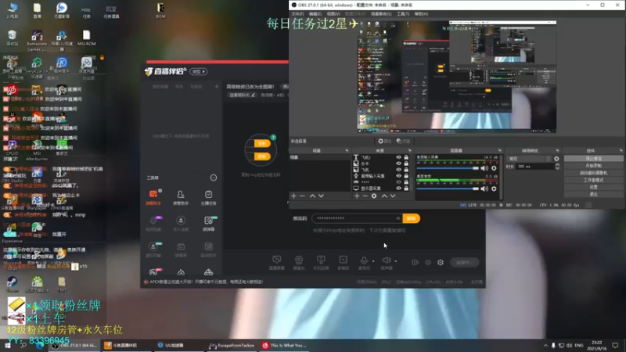This screenshot has height=352, width=626.
Task: Click 停止推流 button in OBS controls
Action: [x=593, y=159]
